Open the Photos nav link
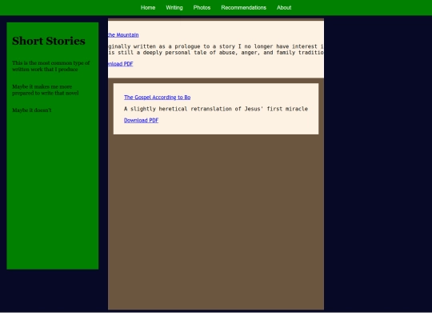This screenshot has height=324, width=432. [x=202, y=8]
